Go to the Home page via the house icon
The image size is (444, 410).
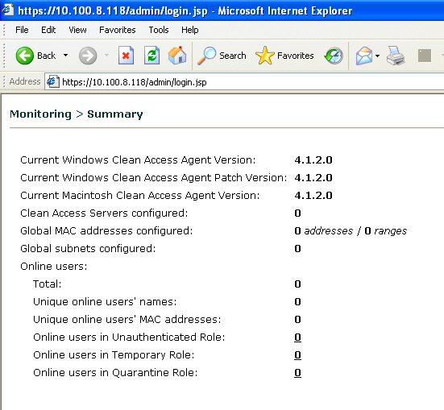tap(177, 56)
